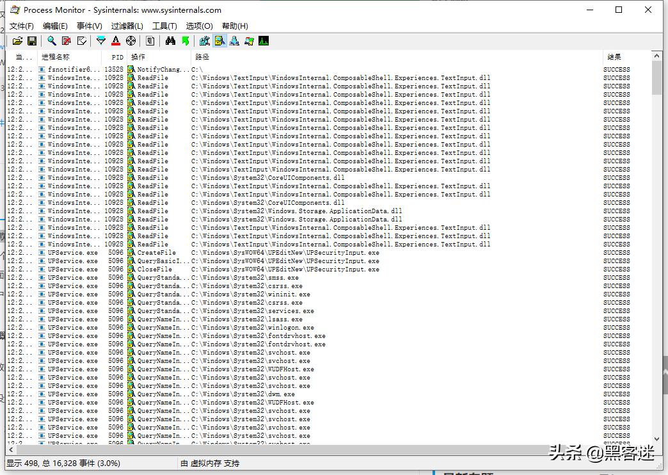Select path C:\Windows\System32\lsass.exe
This screenshot has width=668, height=475.
[247, 319]
